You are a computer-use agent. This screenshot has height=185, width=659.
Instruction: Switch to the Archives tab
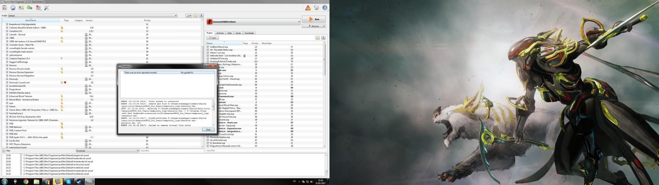point(220,33)
